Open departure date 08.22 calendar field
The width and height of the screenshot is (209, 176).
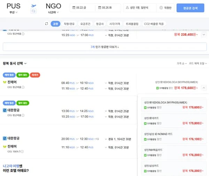coord(82,8)
